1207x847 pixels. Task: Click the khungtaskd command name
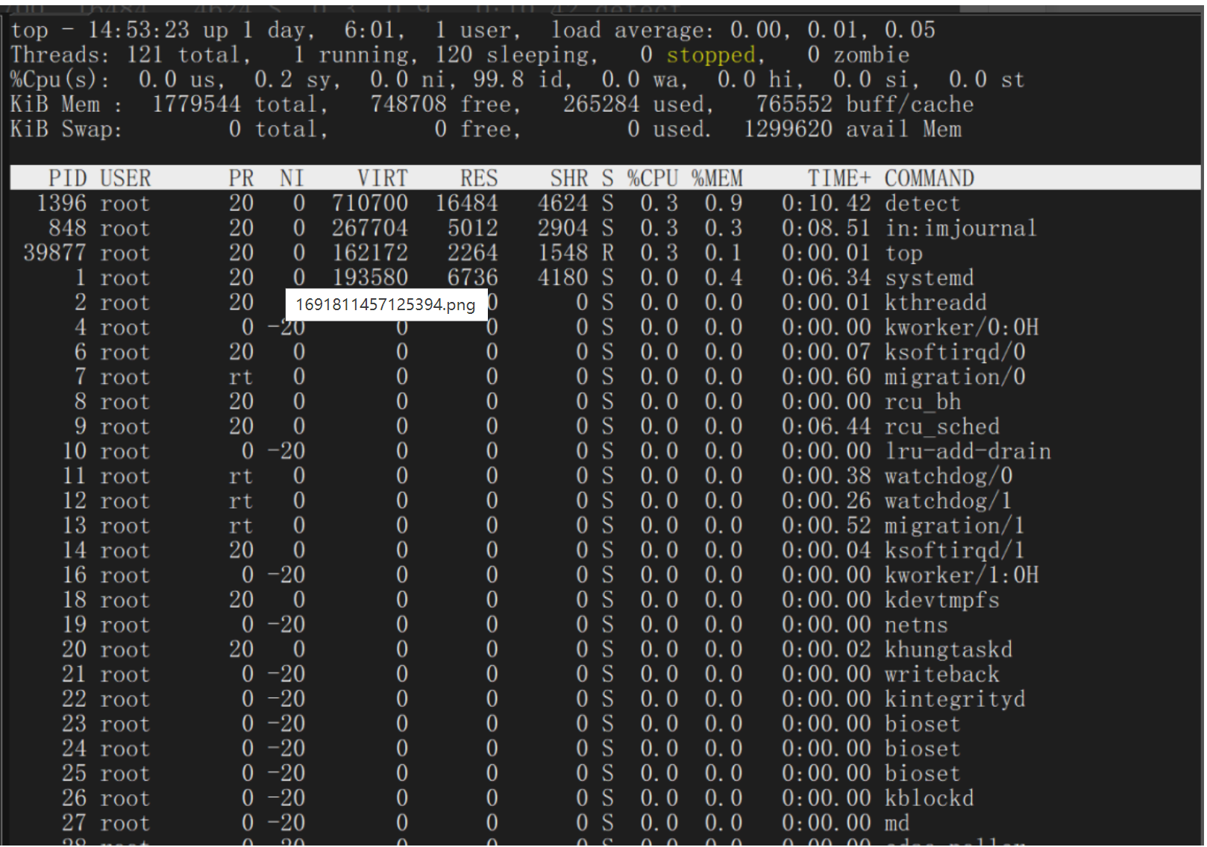(x=947, y=649)
